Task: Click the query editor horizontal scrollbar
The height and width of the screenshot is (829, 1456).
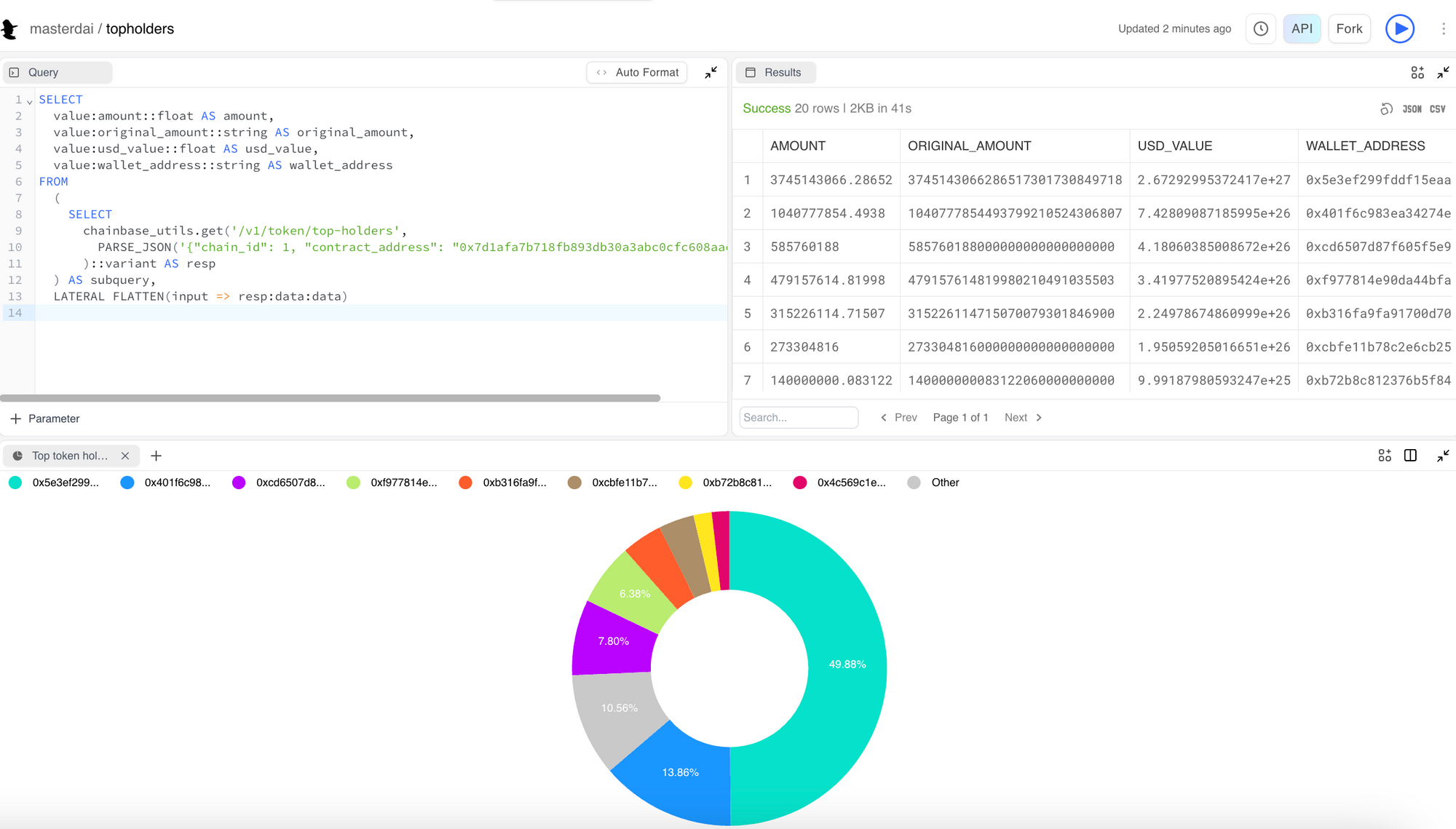Action: click(330, 398)
